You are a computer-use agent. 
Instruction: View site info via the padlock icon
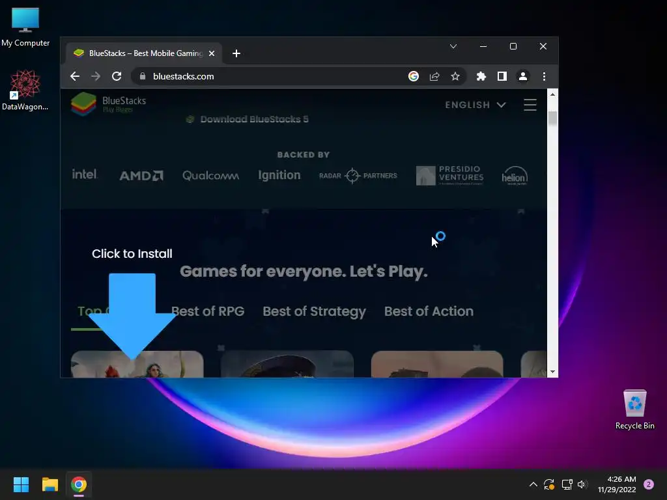click(143, 76)
